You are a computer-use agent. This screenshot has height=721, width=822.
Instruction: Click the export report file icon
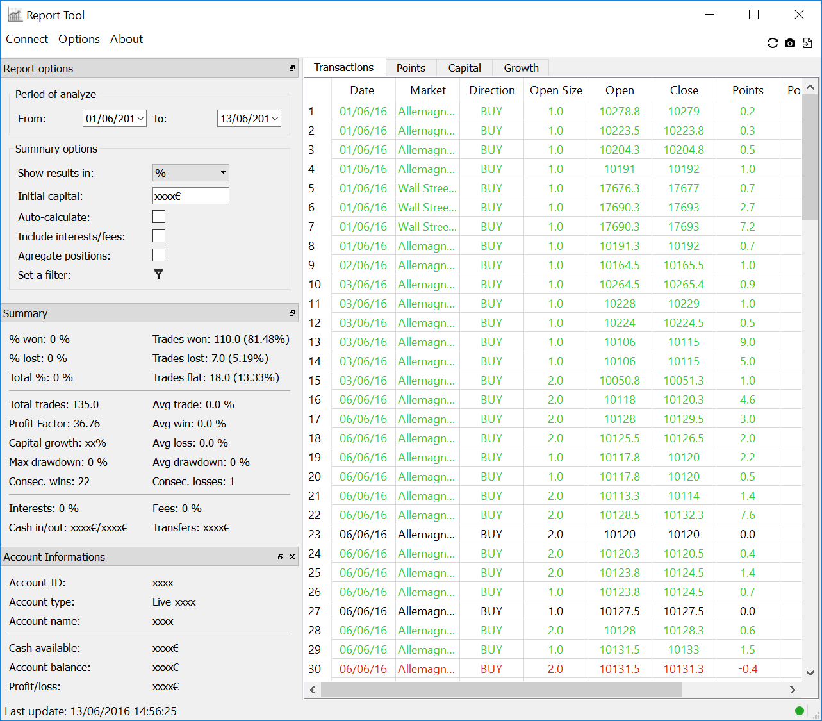(x=808, y=43)
